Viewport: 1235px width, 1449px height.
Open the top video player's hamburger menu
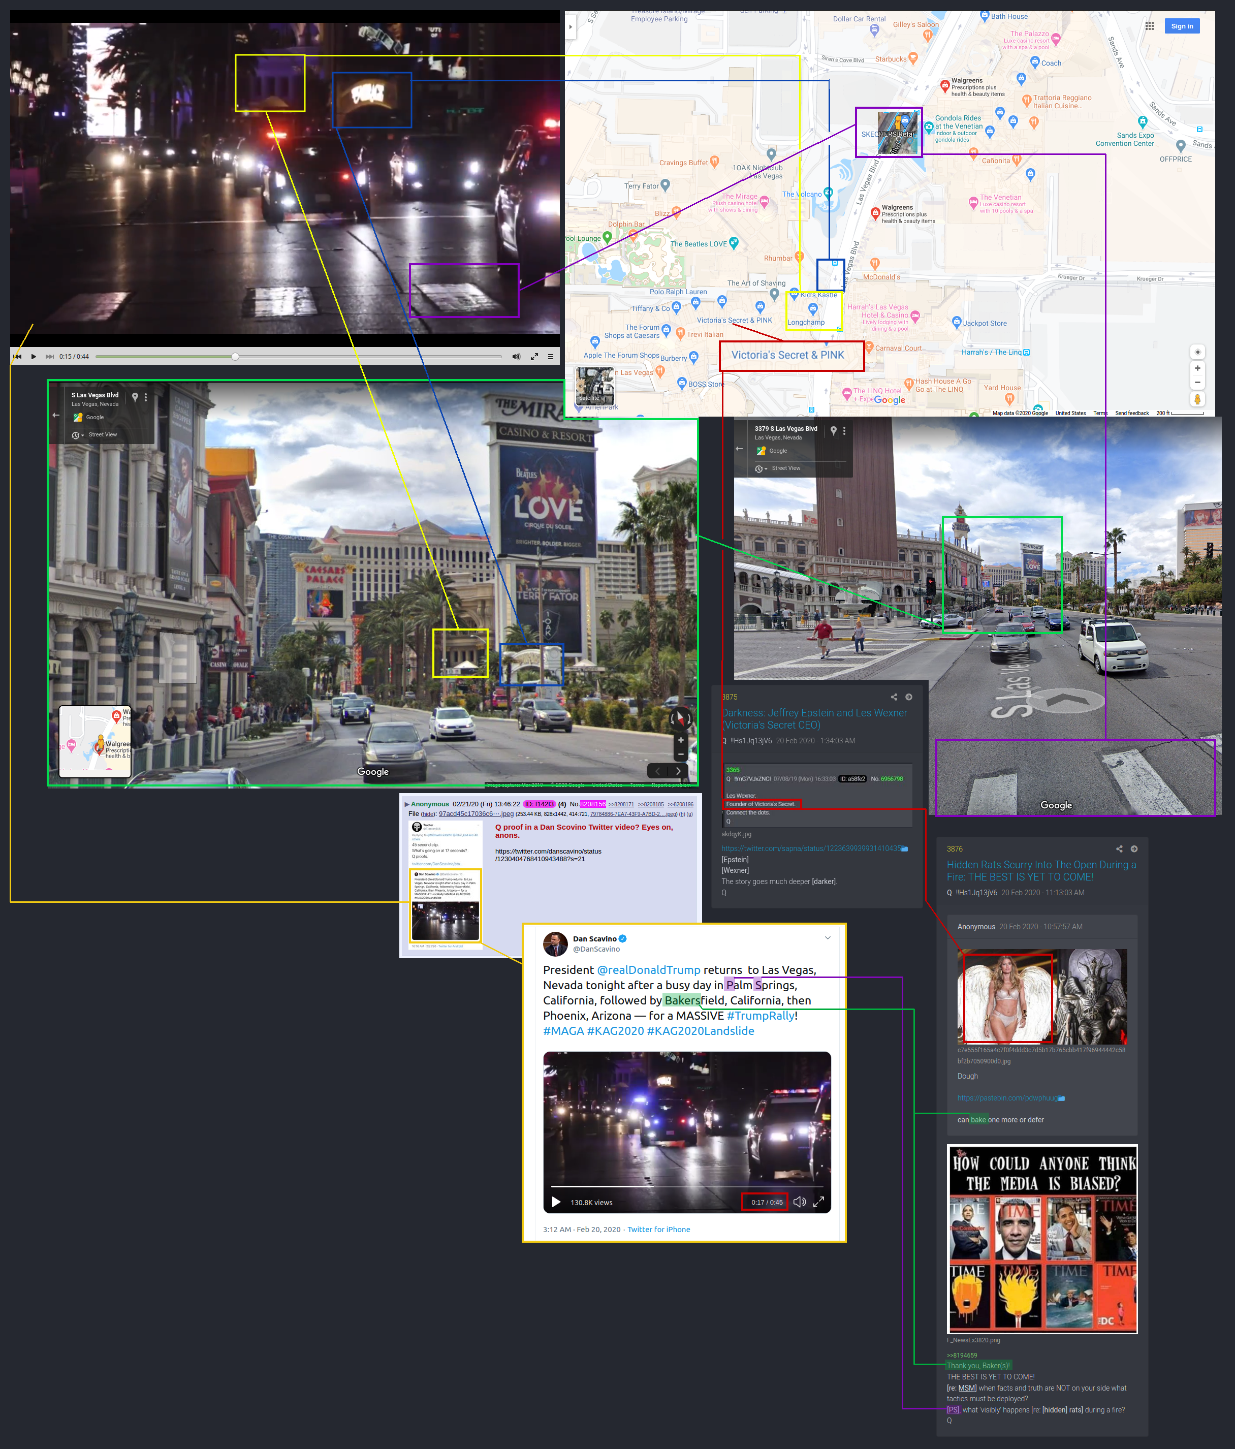coord(551,357)
